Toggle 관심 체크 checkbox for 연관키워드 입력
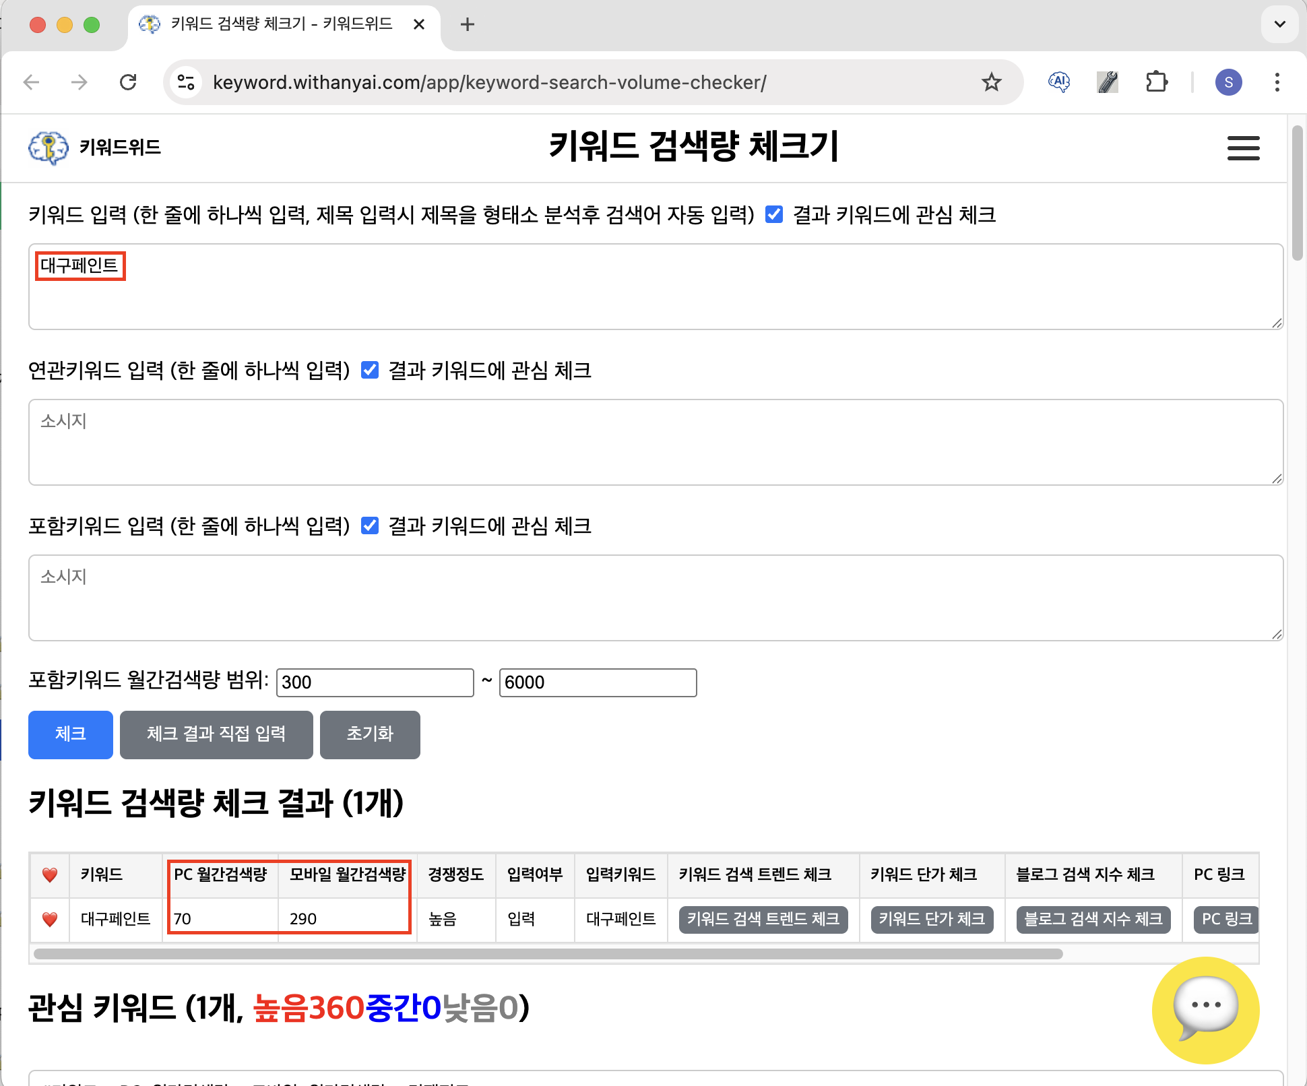 [x=370, y=370]
